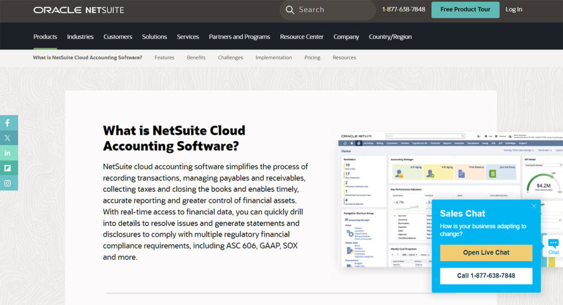Open the Customers menu

point(118,37)
